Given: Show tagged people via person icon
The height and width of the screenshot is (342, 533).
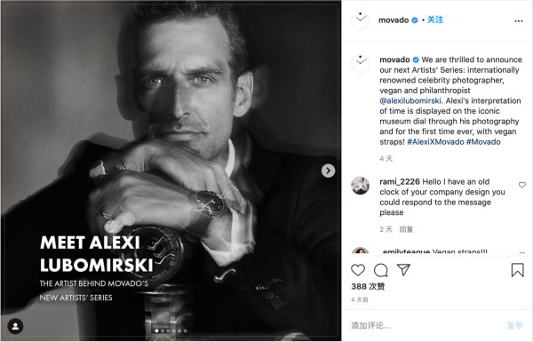Looking at the screenshot, I should [x=15, y=326].
